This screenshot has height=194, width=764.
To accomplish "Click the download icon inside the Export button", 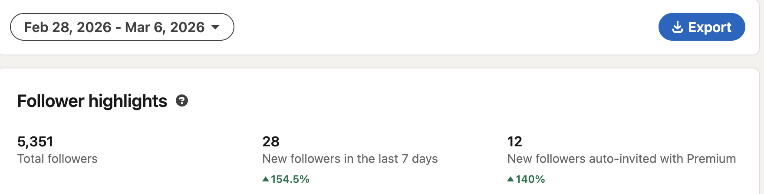I will pos(677,27).
